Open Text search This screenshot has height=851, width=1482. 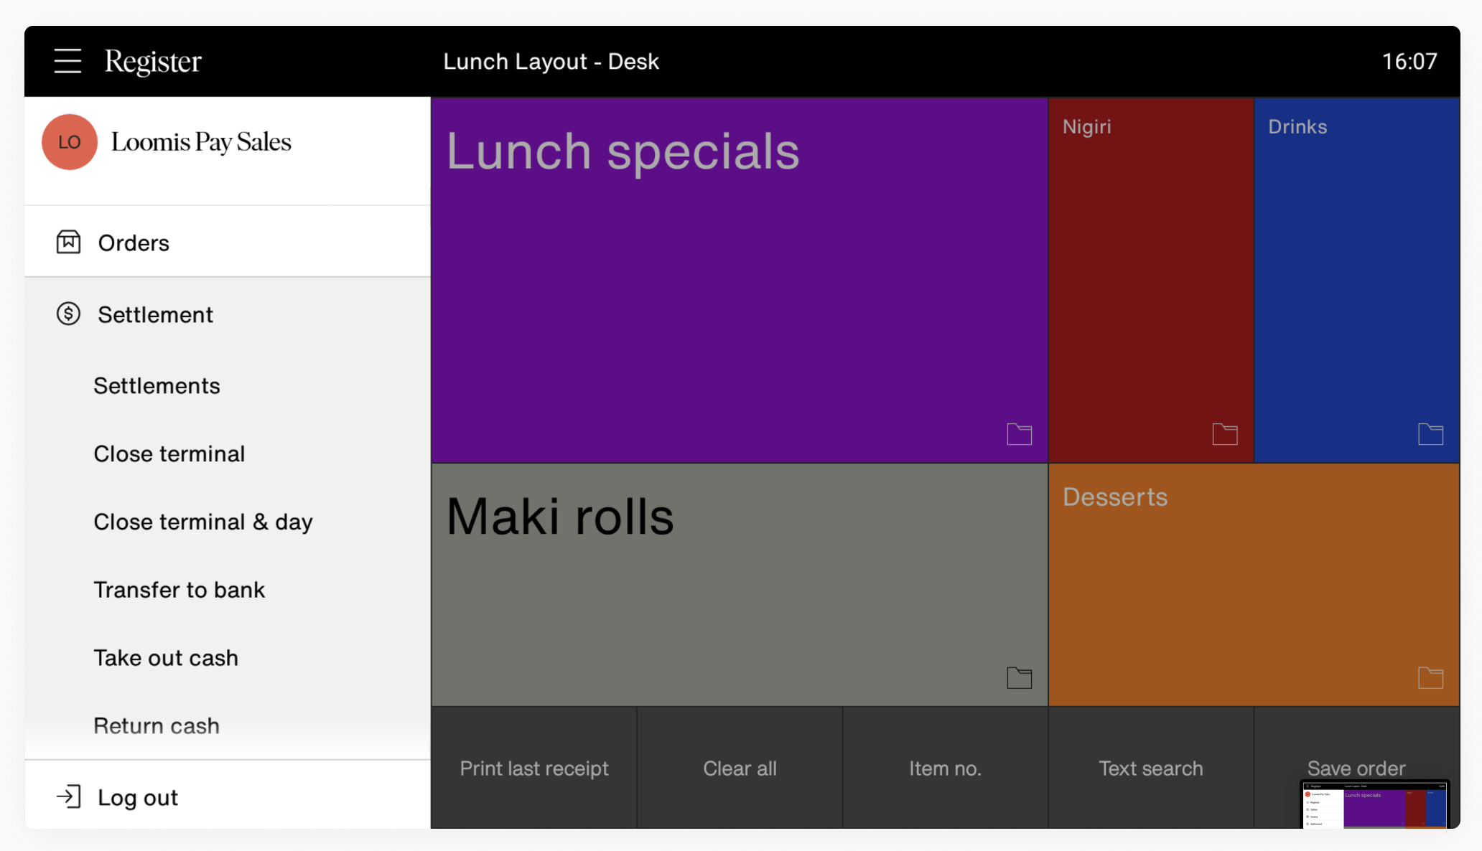click(x=1151, y=768)
